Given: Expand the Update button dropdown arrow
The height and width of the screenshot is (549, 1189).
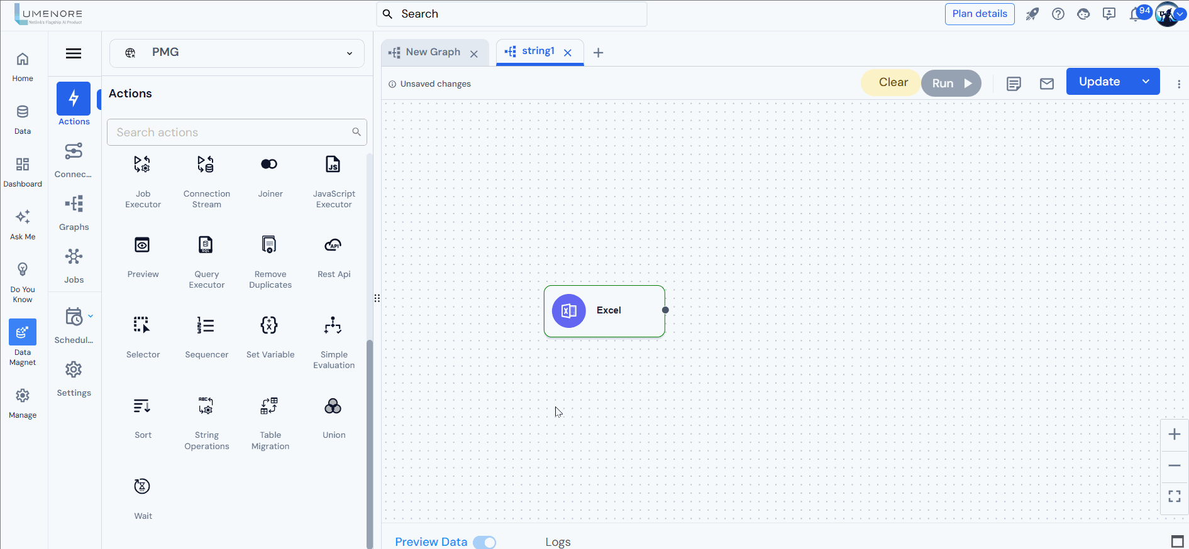Looking at the screenshot, I should click(x=1146, y=82).
